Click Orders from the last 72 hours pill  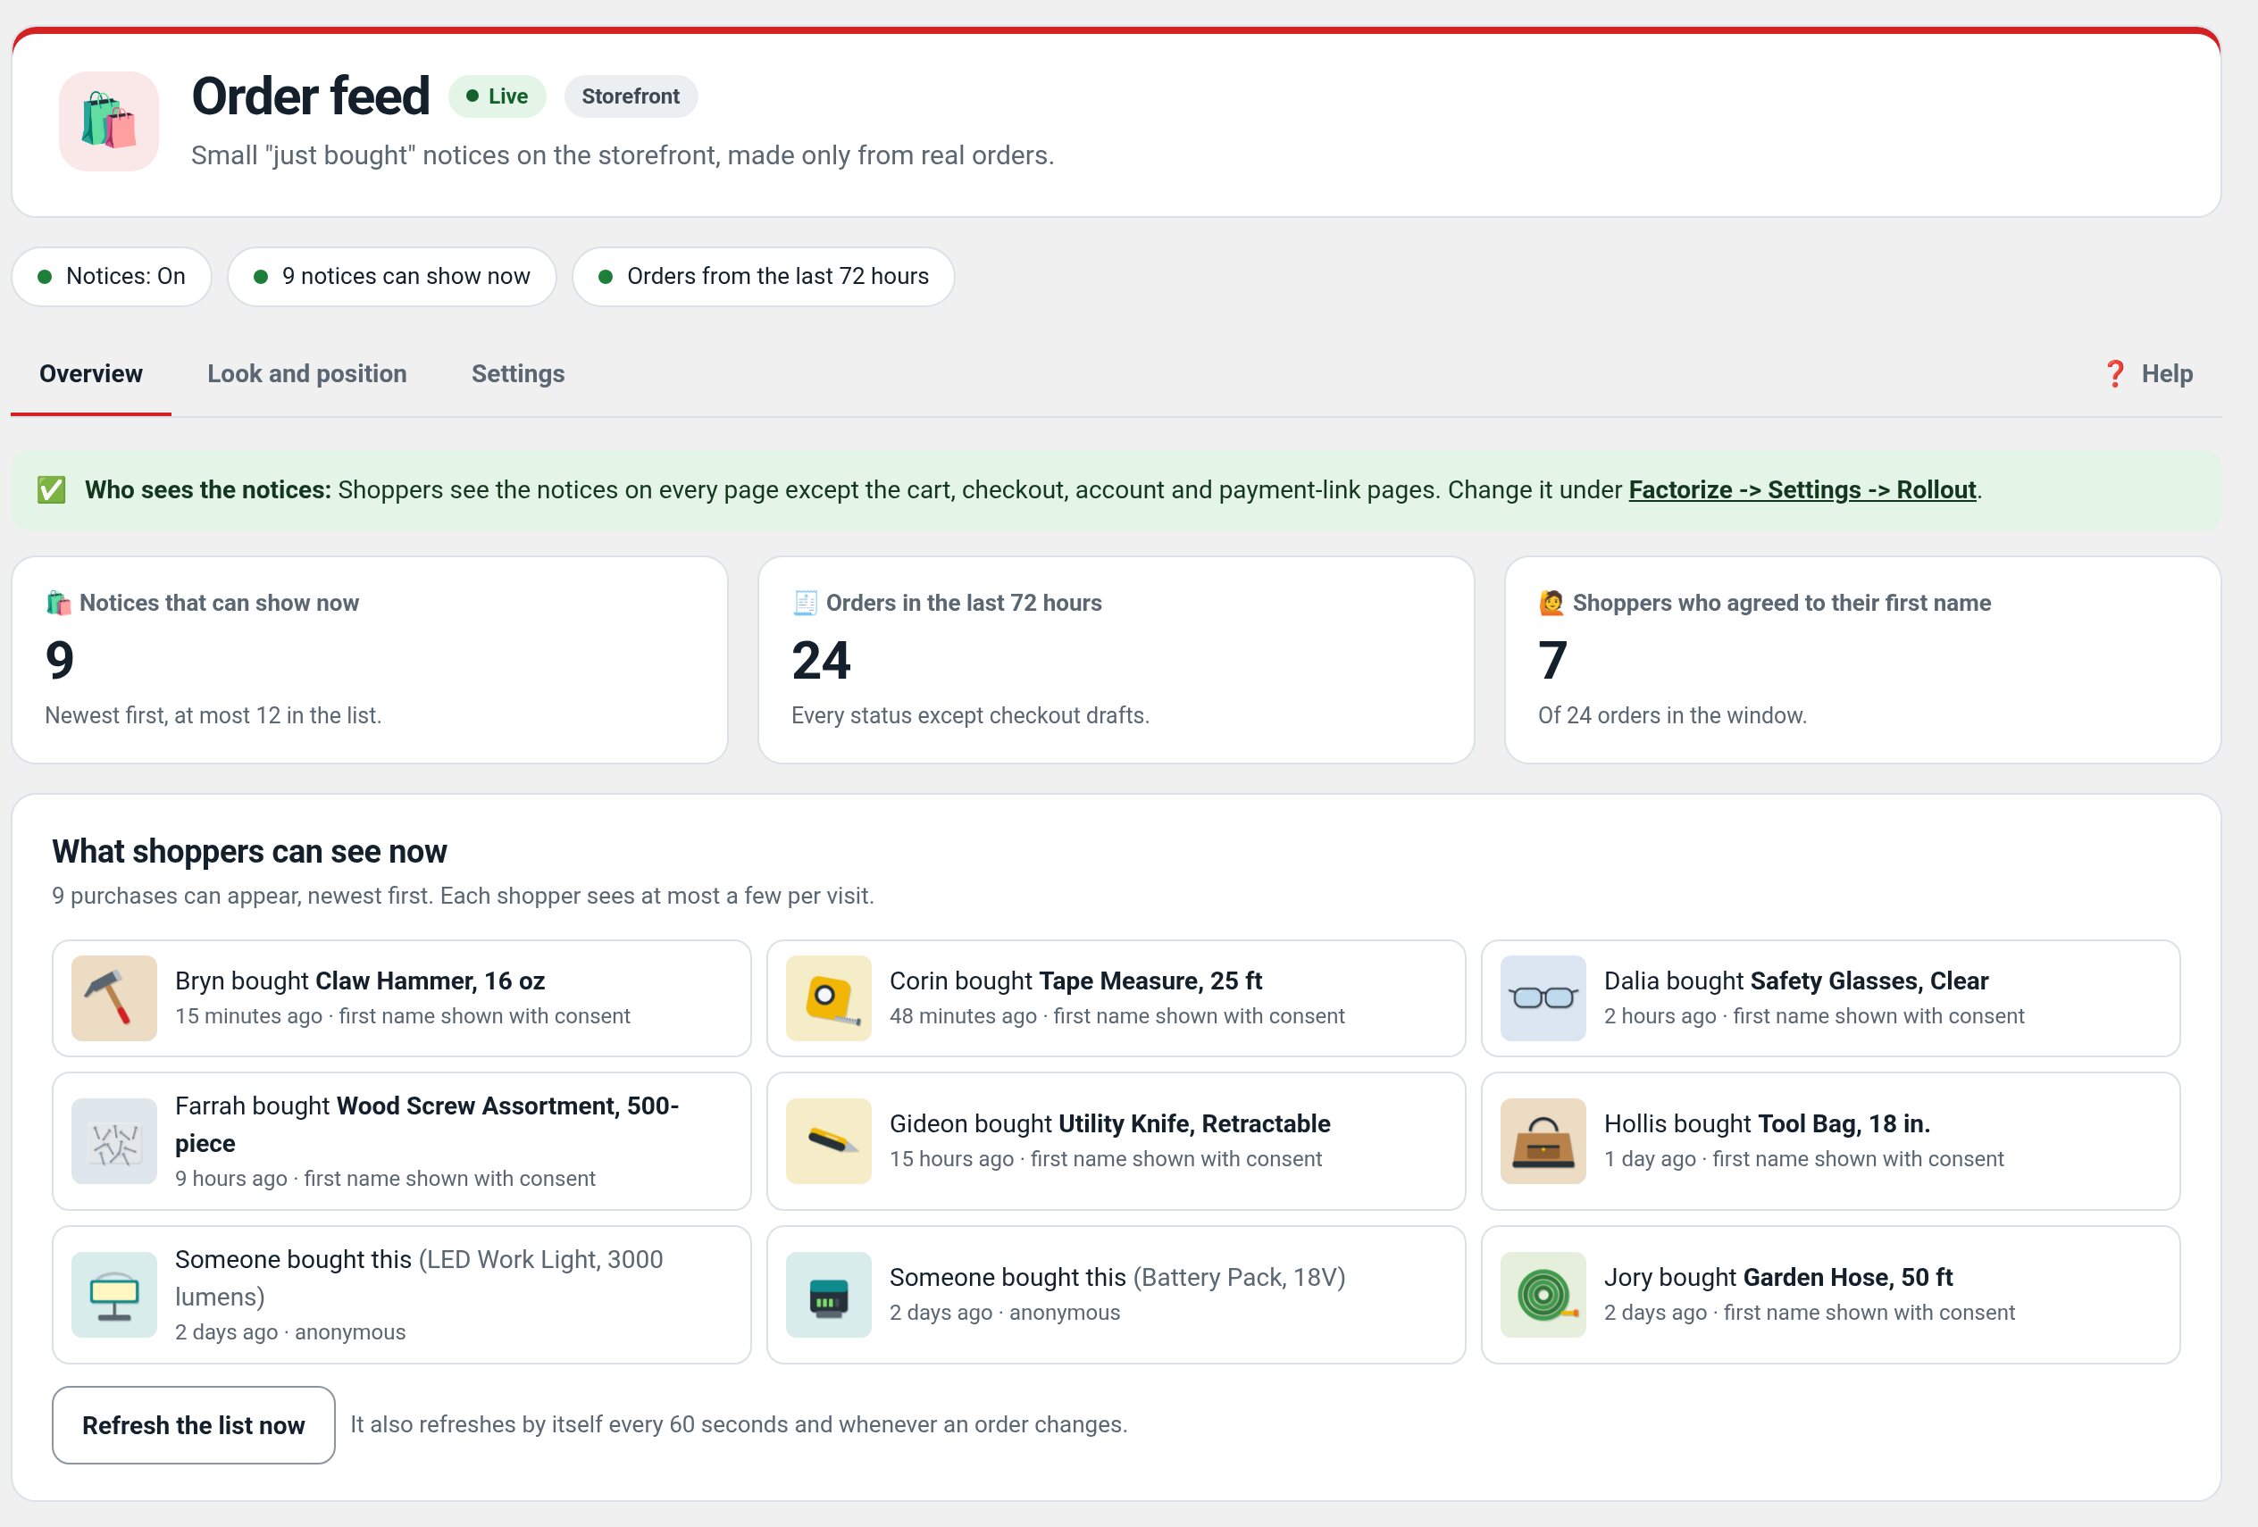coord(763,277)
